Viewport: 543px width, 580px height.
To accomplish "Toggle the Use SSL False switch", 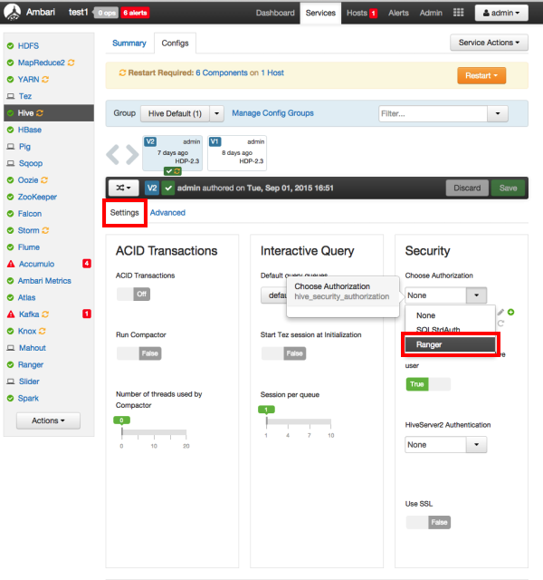I will pyautogui.click(x=428, y=522).
